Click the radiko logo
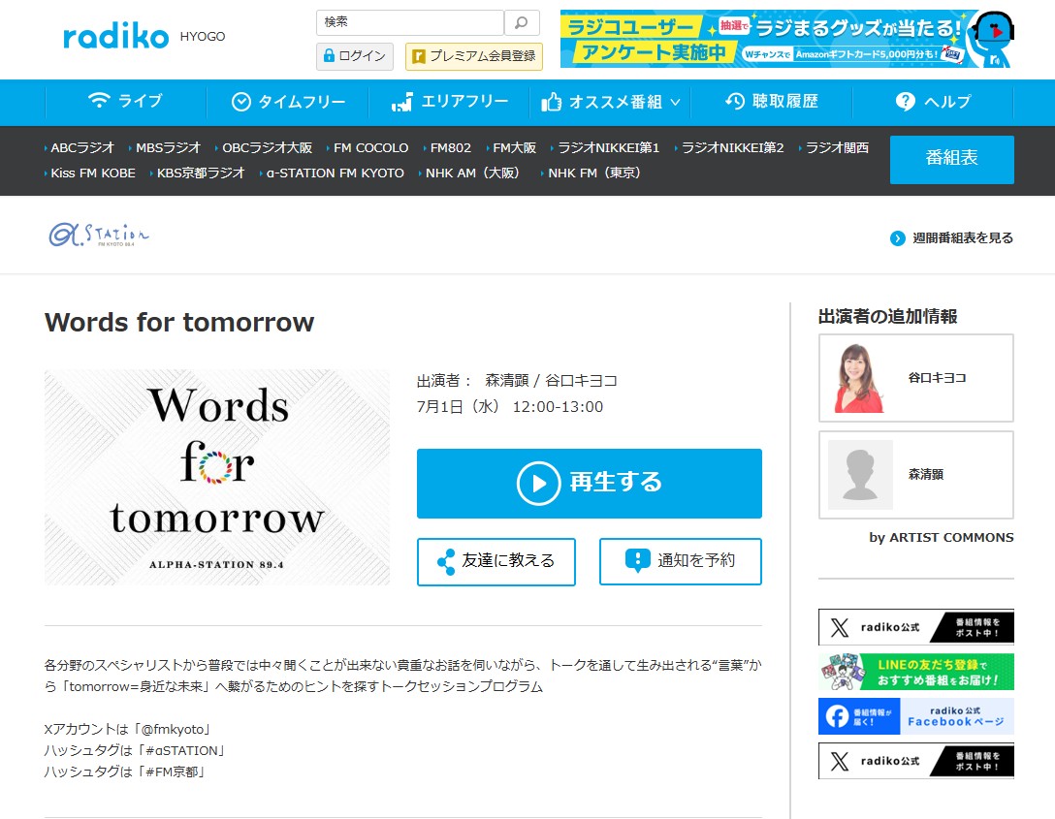 click(x=115, y=36)
